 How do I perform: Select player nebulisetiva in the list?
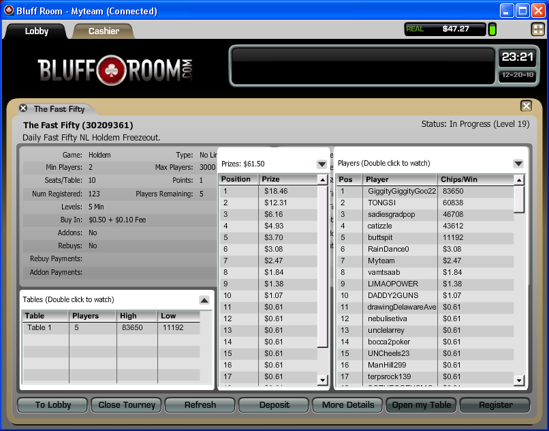(425, 318)
